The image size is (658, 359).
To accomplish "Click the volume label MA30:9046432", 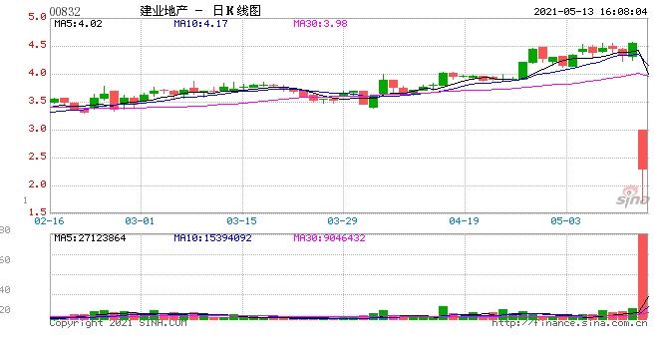I will pos(329,238).
